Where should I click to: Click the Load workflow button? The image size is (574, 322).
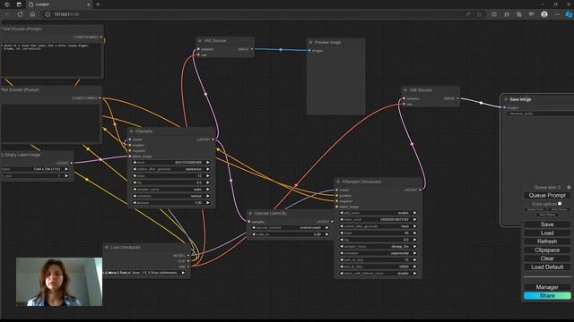pos(547,233)
